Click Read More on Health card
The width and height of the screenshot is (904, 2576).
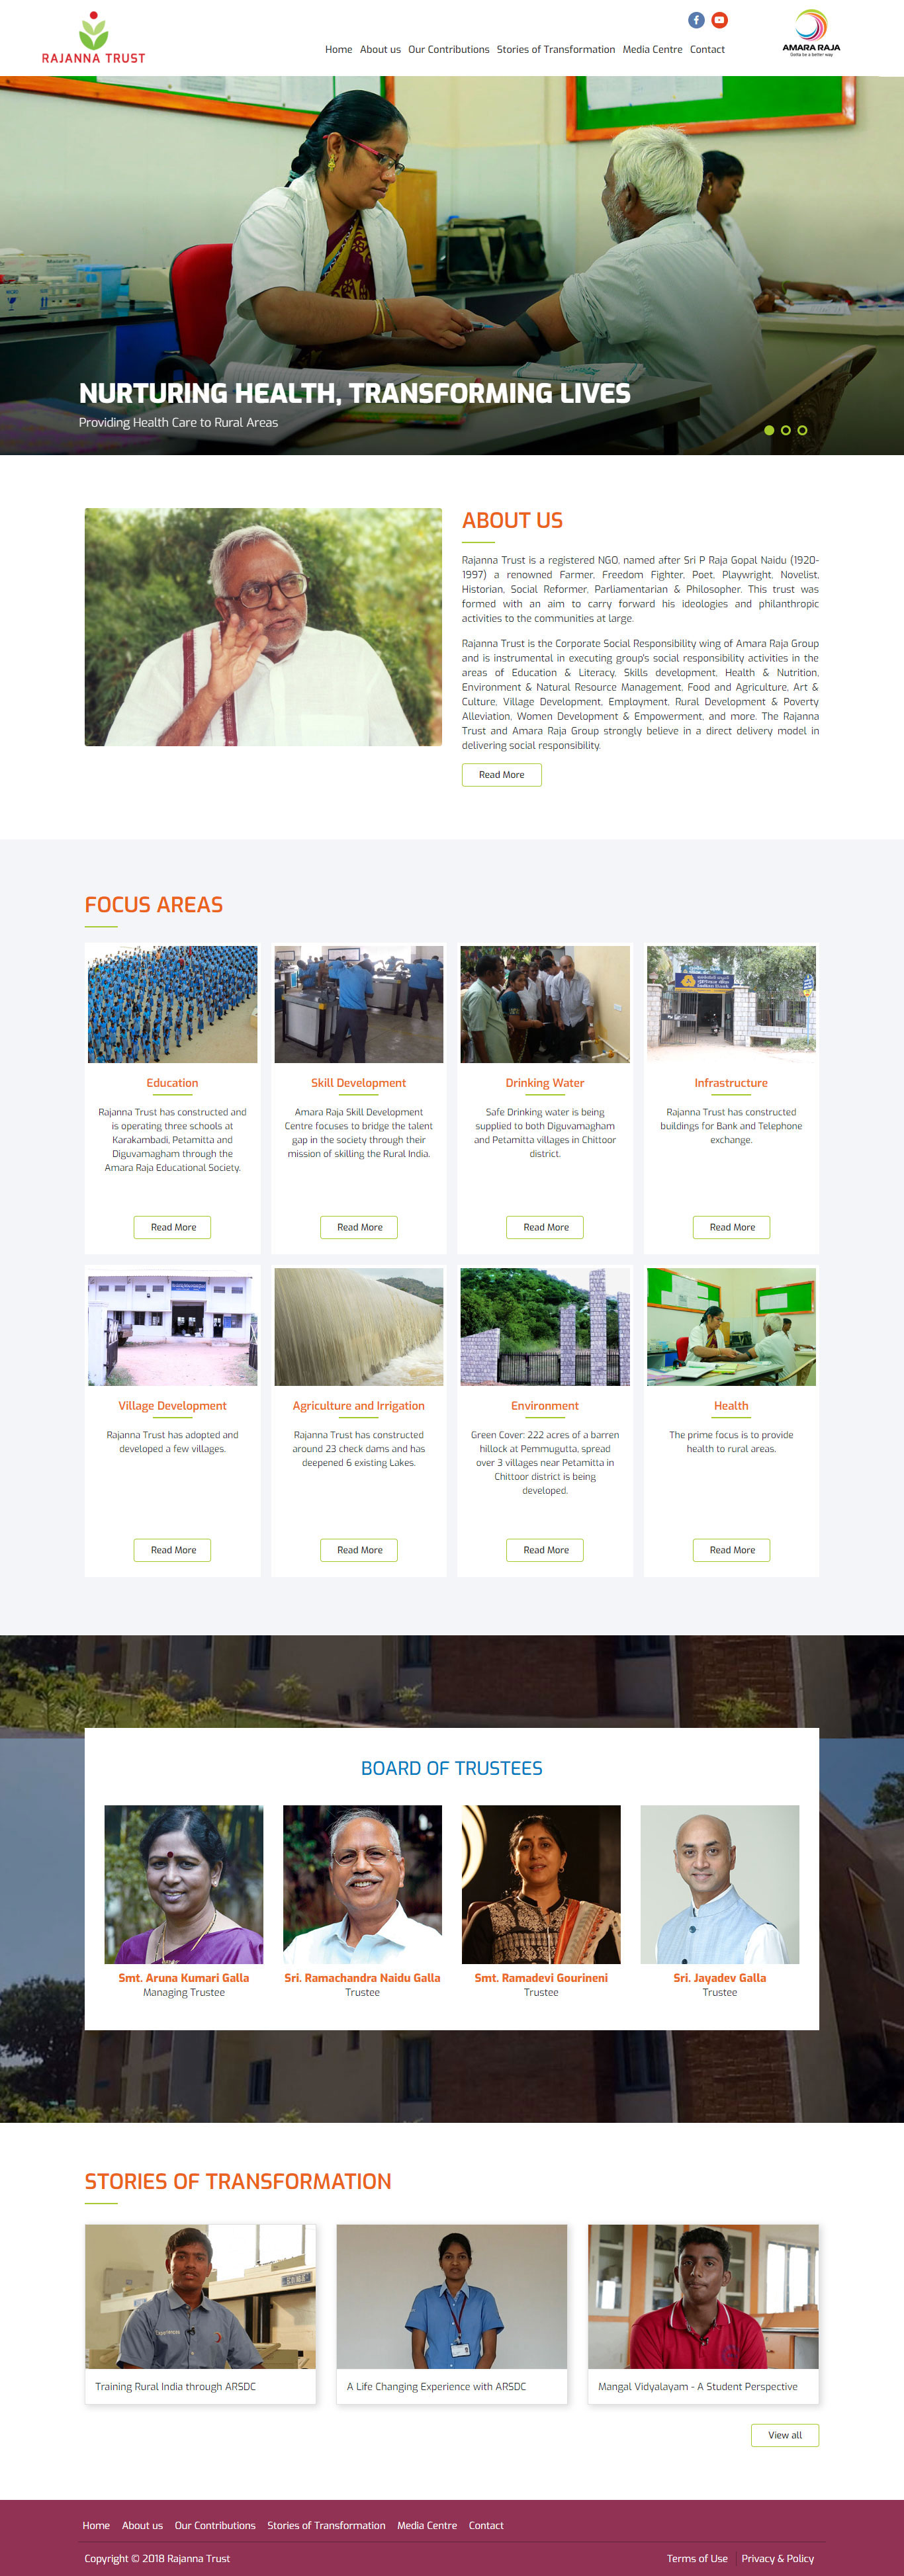732,1550
